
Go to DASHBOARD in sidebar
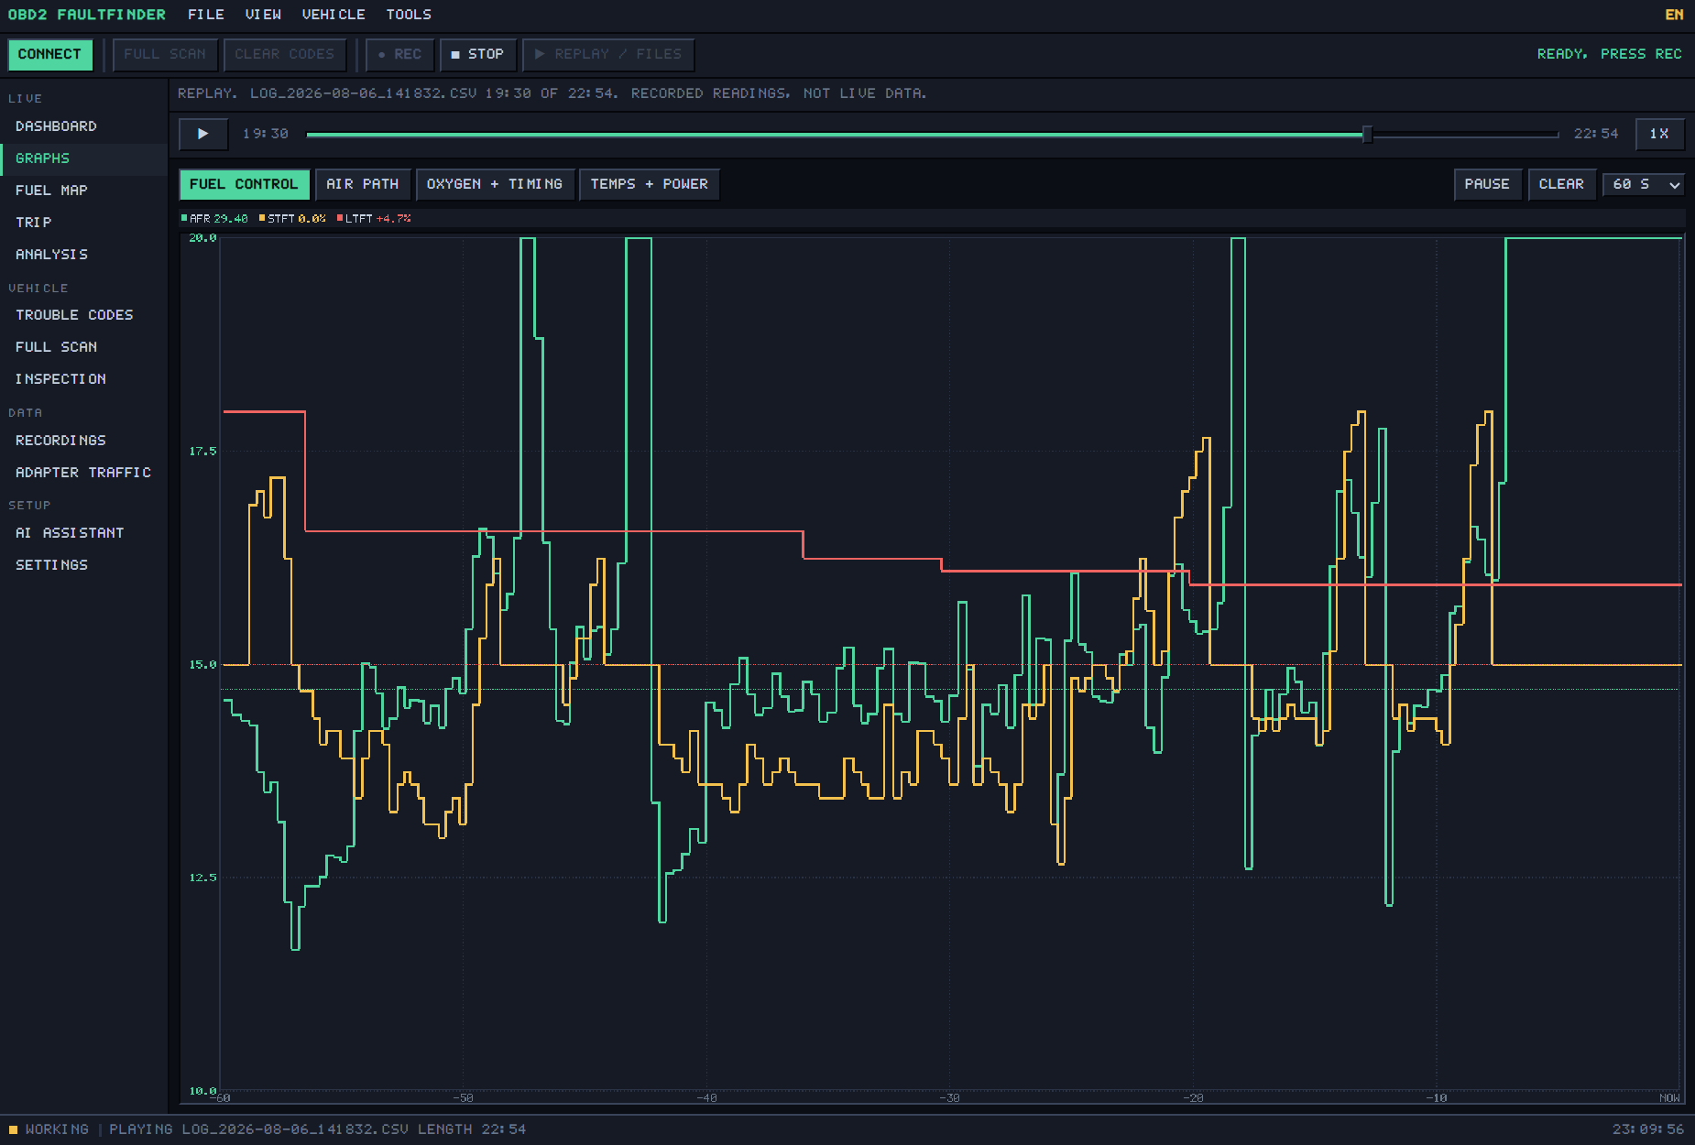pos(83,126)
